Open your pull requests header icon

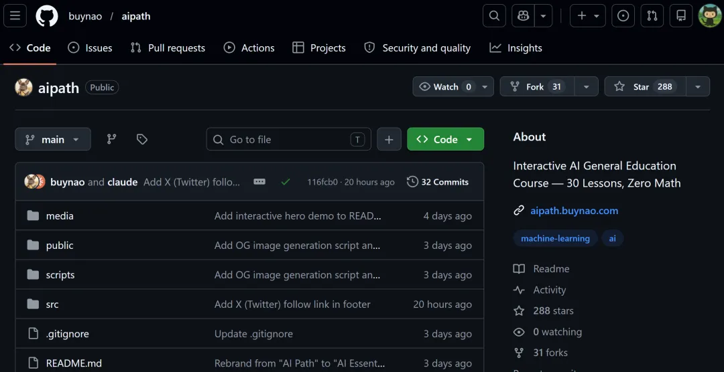tap(652, 16)
